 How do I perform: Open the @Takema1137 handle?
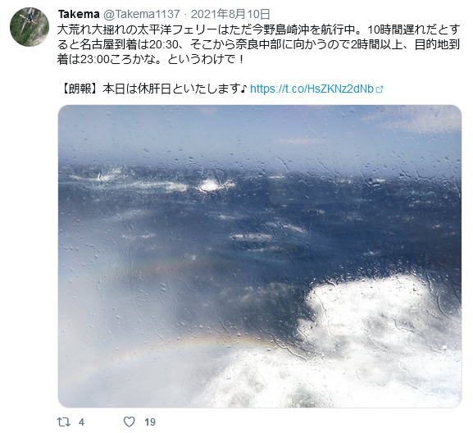pos(142,14)
